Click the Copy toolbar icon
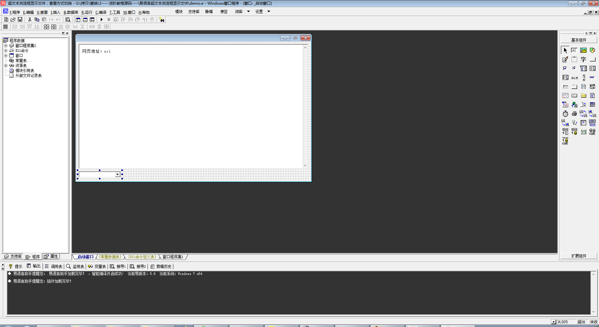Image resolution: width=599 pixels, height=327 pixels. point(37,19)
